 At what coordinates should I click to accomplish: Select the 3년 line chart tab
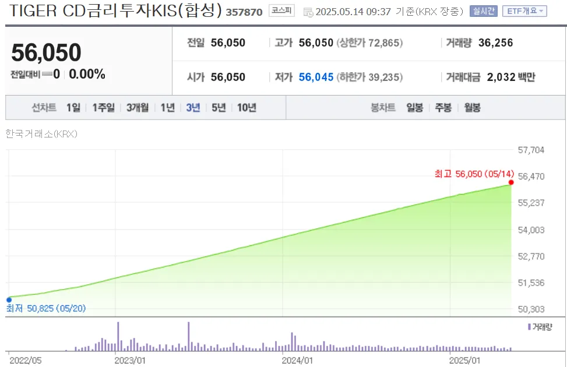(193, 107)
